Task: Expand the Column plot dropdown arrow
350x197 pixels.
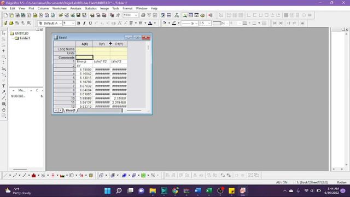Action: click(x=38, y=176)
